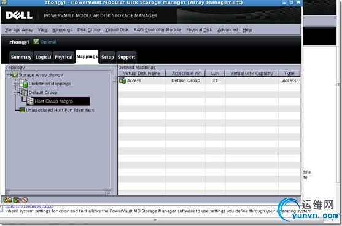Image resolution: width=342 pixels, height=226 pixels.
Task: Click the zhongyi array name label
Action: (x=19, y=42)
